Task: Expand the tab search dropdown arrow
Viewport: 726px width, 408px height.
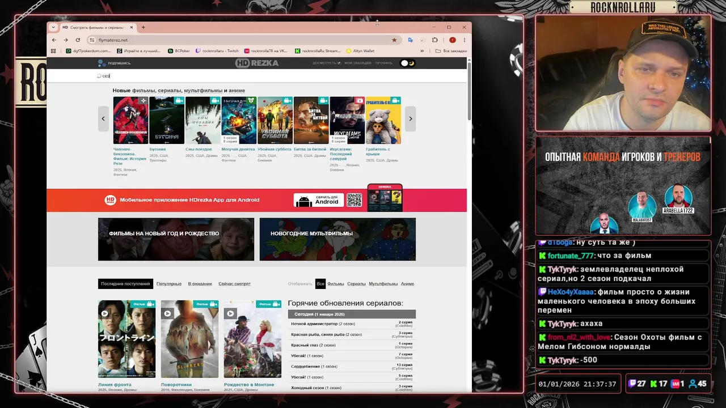Action: tap(53, 27)
